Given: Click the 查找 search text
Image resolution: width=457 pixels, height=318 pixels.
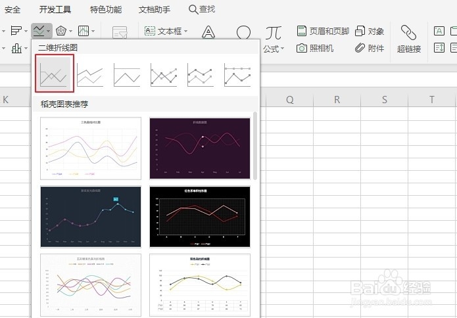Looking at the screenshot, I should [x=207, y=9].
